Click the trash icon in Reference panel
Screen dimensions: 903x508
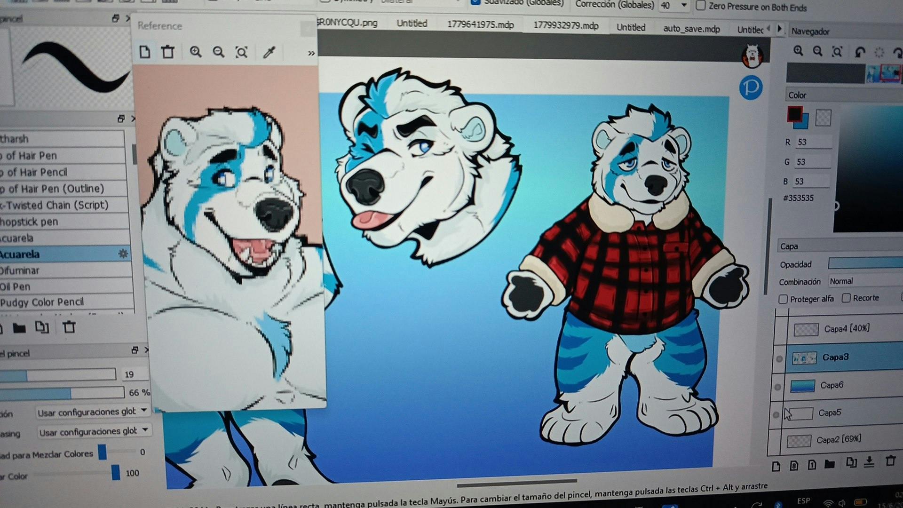pos(168,52)
